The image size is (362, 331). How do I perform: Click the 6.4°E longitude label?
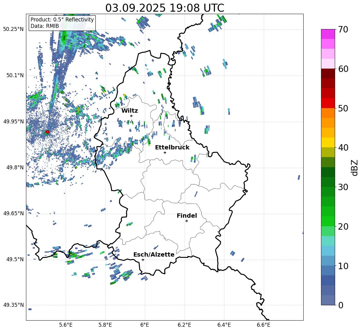coord(224,325)
